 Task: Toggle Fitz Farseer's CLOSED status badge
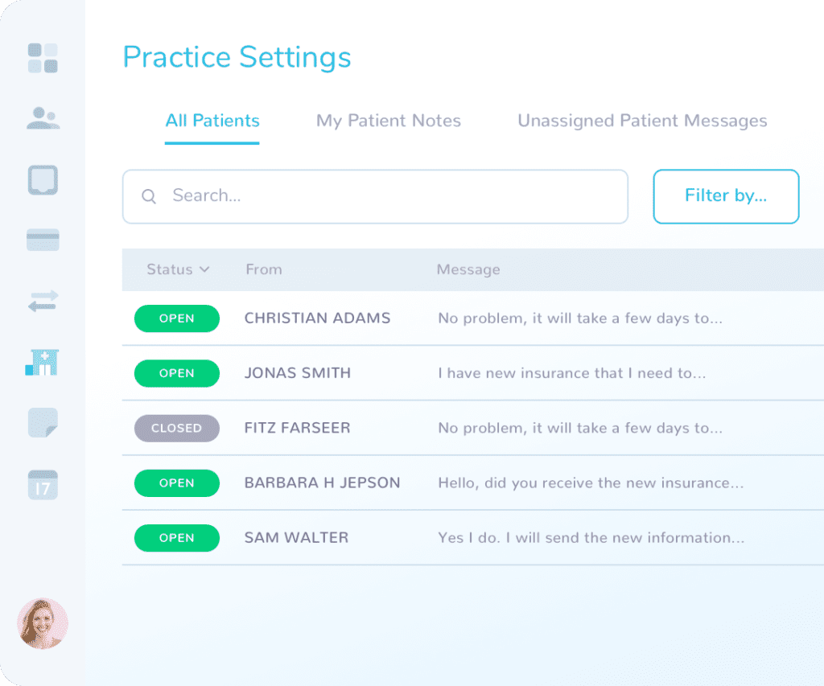point(176,428)
